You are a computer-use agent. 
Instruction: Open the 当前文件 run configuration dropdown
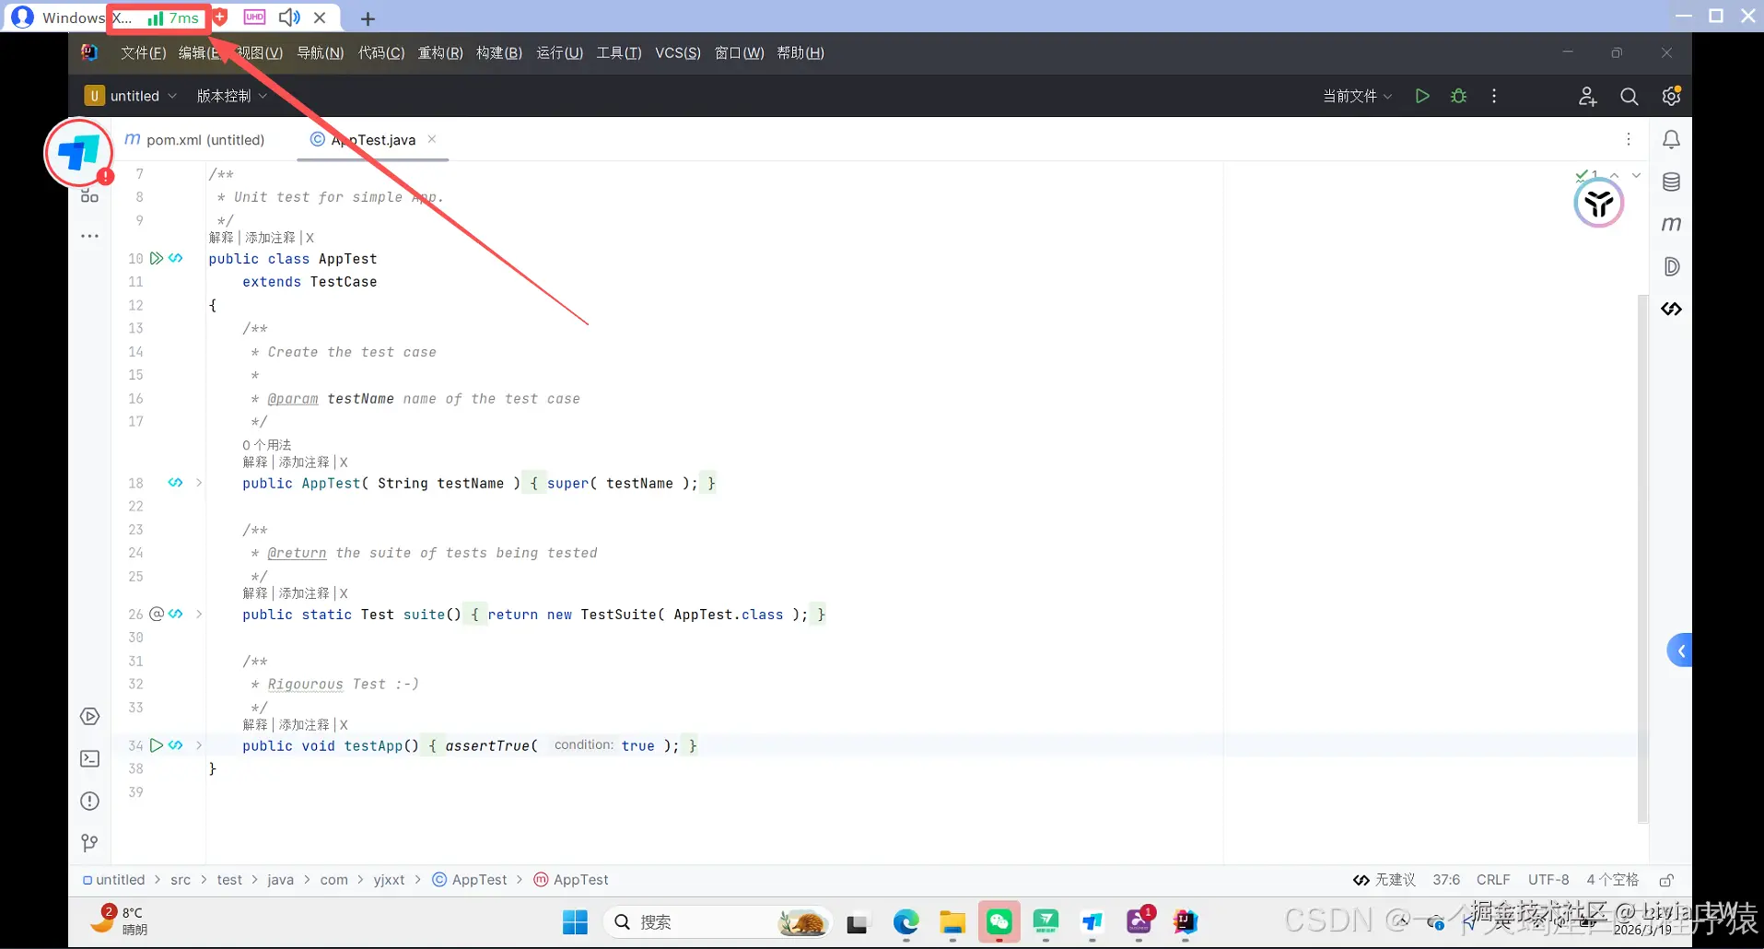click(1357, 96)
